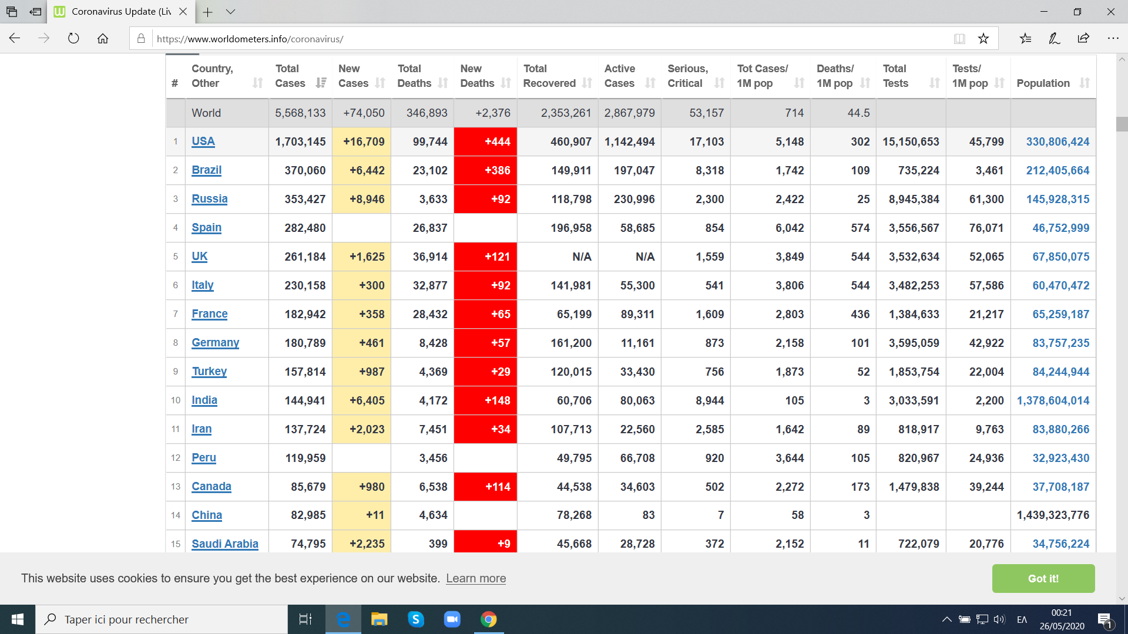The image size is (1128, 634).
Task: View the tabs you've set aside
Action: [12, 12]
